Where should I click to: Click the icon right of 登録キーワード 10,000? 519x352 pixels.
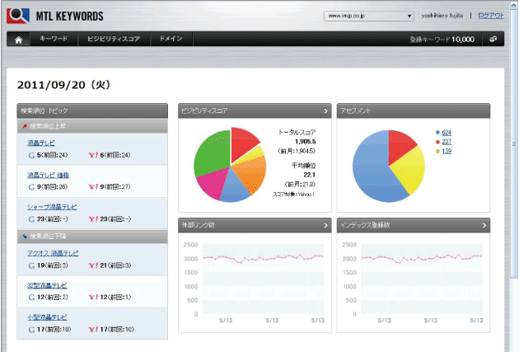pos(492,39)
